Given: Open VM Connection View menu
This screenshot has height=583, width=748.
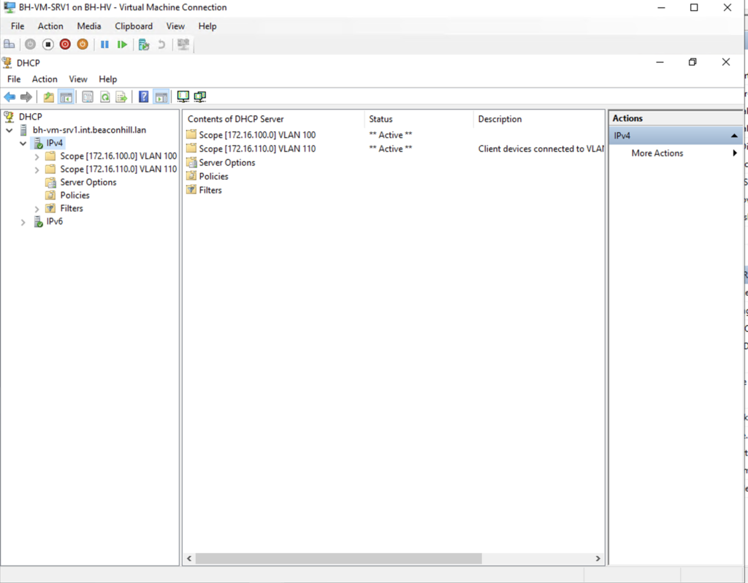Looking at the screenshot, I should 175,26.
